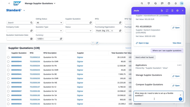Open the Standard view variant menu
The width and height of the screenshot is (190, 107).
click(x=24, y=11)
